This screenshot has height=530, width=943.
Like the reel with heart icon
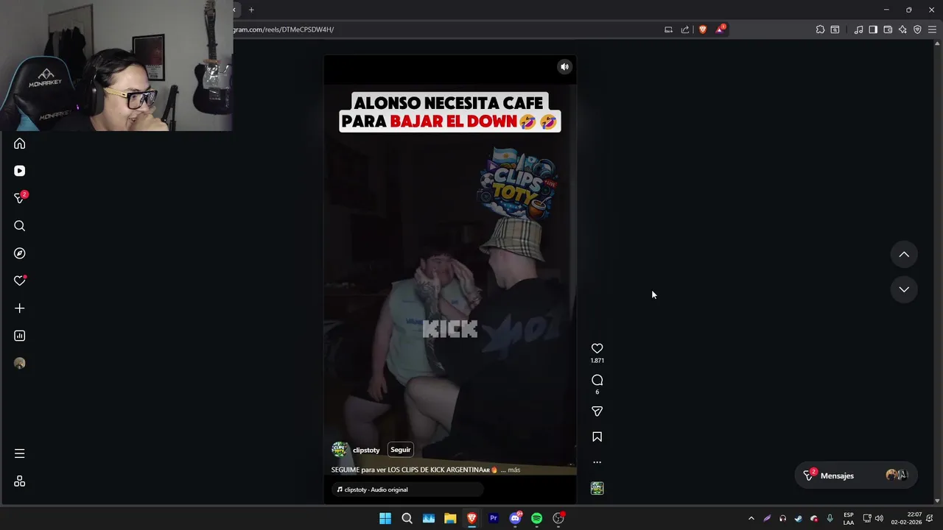pos(597,348)
